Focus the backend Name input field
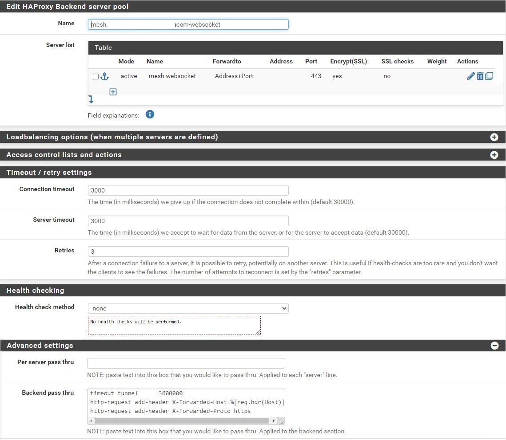The width and height of the screenshot is (506, 440). point(188,24)
